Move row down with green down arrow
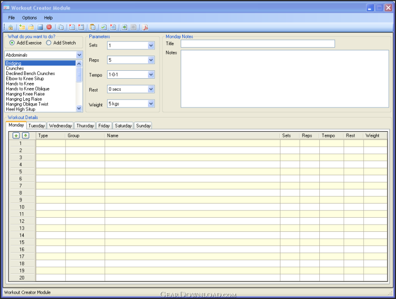The image size is (396, 299). point(25,135)
